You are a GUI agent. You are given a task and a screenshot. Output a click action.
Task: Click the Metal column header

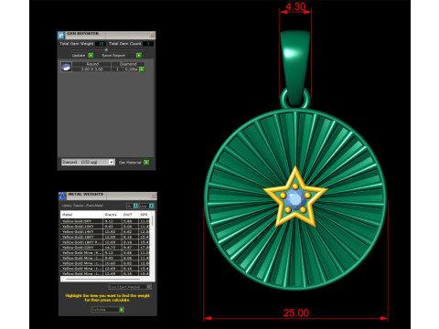point(67,215)
